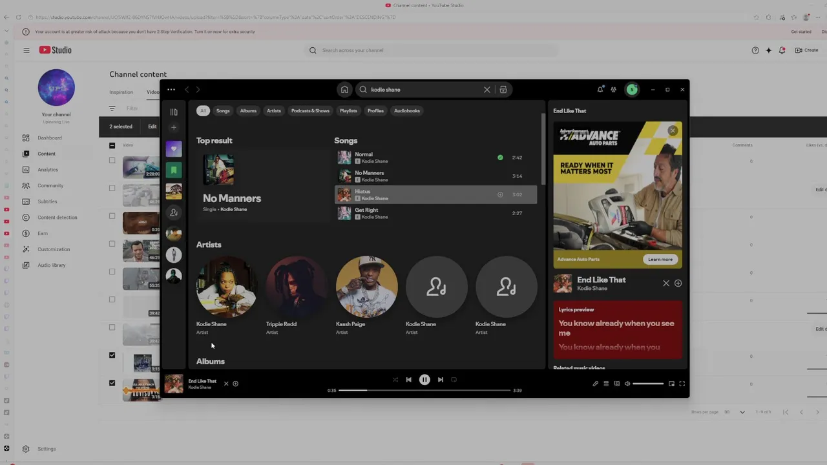Image resolution: width=827 pixels, height=465 pixels.
Task: Expand Your Library sidebar icon
Action: click(x=174, y=112)
